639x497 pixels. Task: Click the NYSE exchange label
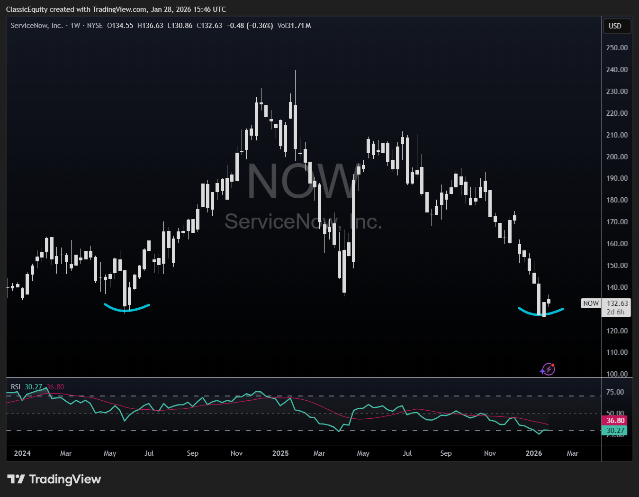95,26
